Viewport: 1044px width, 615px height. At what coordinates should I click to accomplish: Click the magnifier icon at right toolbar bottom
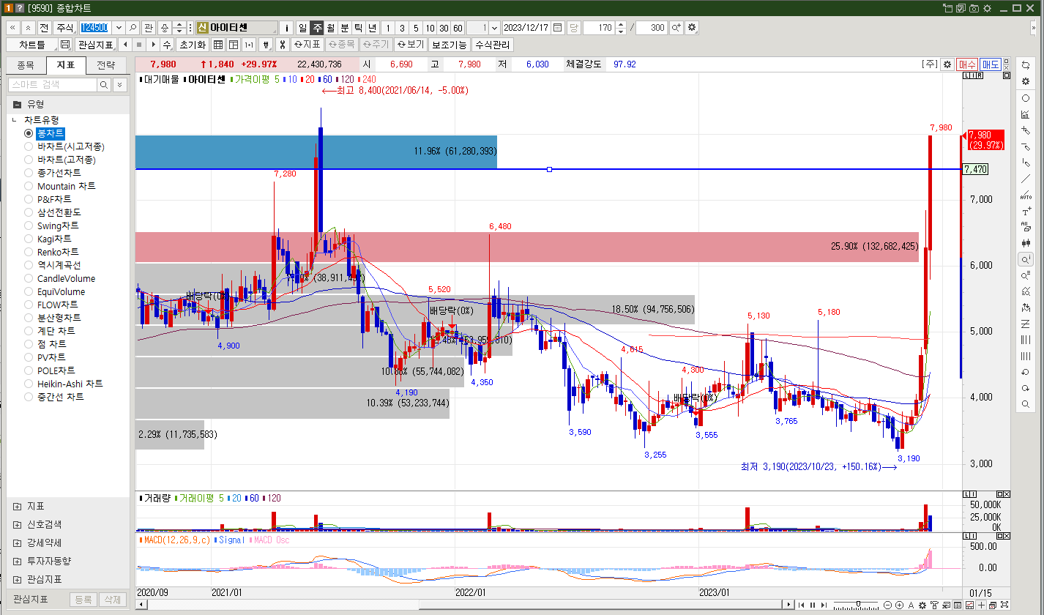tap(1026, 404)
